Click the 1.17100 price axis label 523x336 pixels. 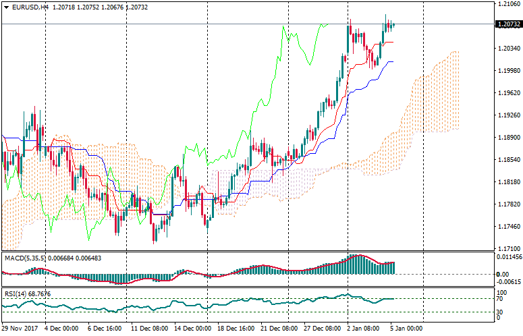click(x=507, y=249)
